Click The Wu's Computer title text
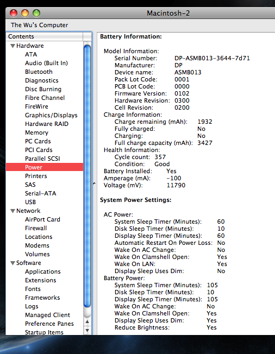This screenshot has width=275, height=354. (39, 25)
